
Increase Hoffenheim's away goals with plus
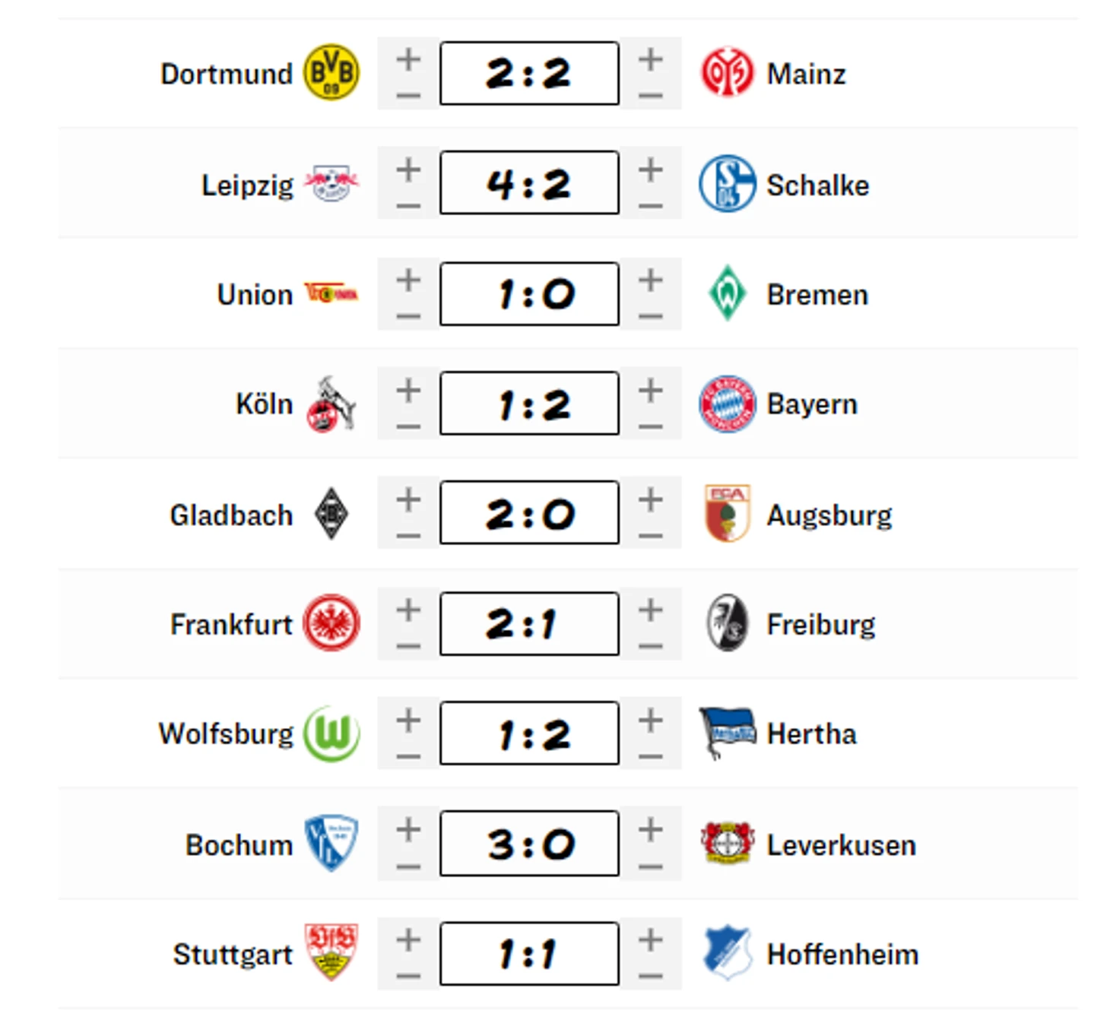[651, 939]
